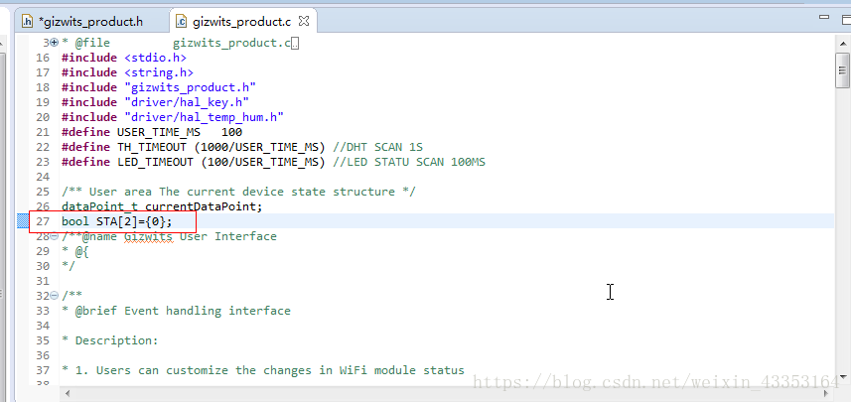Click on '#define USER_TIME_MS 100' line
Screen dimensions: 851x402
tap(152, 132)
